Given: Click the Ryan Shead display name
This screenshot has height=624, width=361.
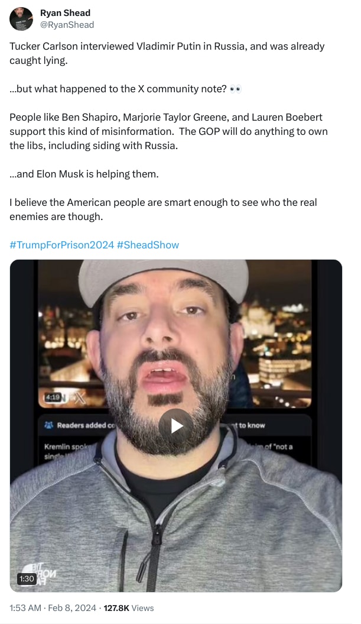Looking at the screenshot, I should [x=65, y=13].
